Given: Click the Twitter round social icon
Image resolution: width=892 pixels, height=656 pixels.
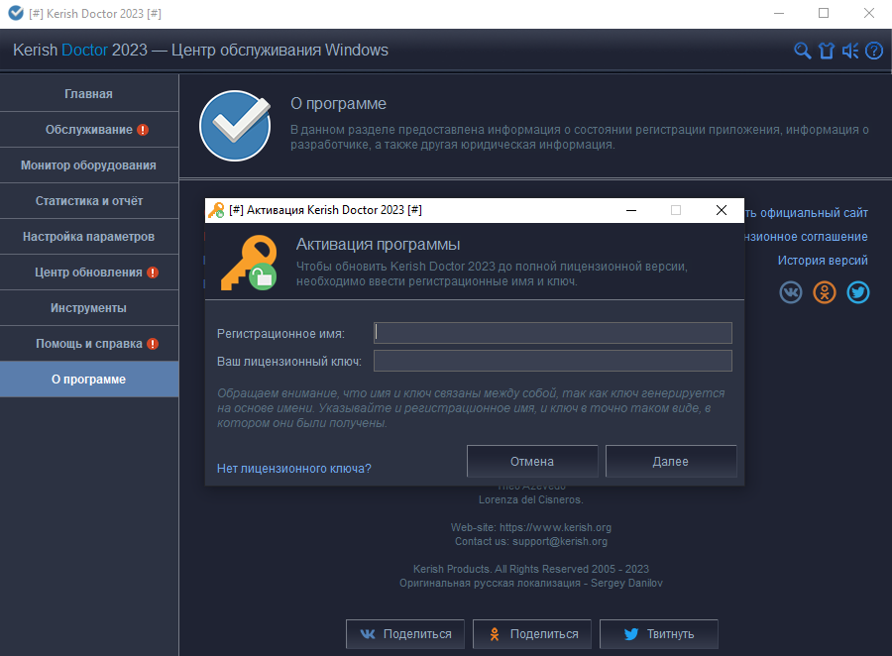Looking at the screenshot, I should tap(857, 292).
